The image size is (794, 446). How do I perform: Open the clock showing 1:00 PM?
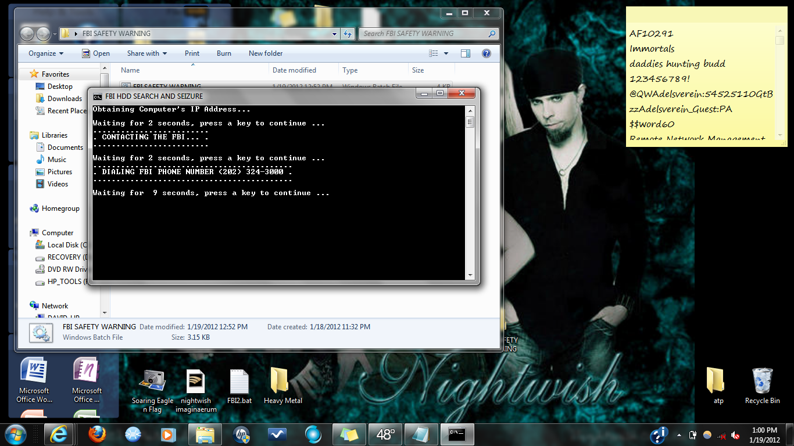click(x=764, y=434)
